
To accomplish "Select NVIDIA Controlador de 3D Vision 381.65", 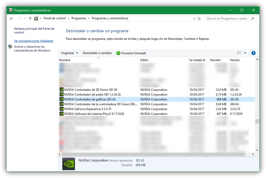I will pos(157,90).
